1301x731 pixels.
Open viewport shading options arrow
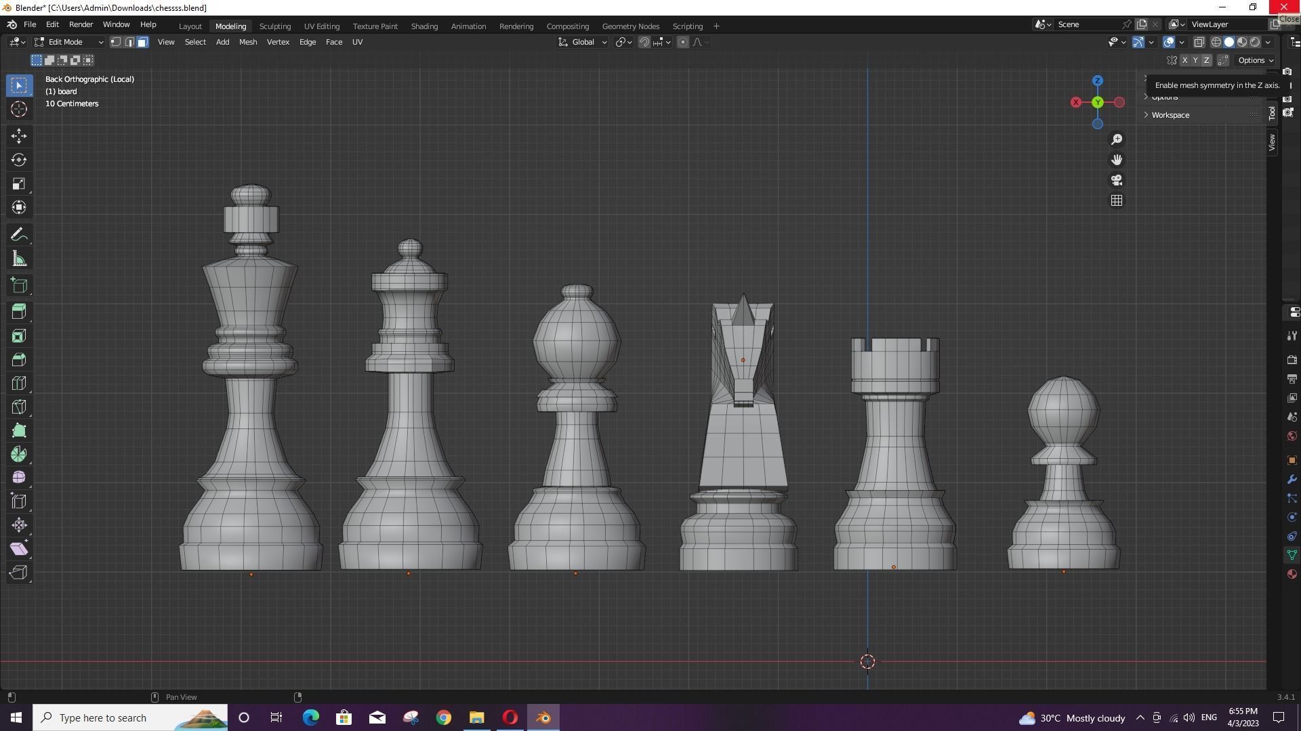(1268, 42)
